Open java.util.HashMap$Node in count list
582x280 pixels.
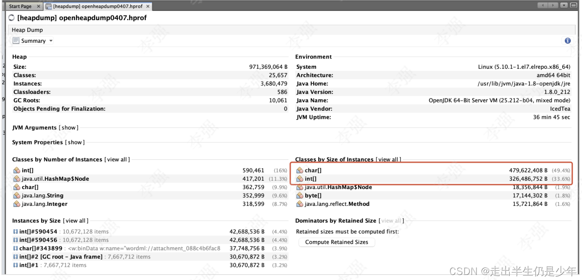55,179
